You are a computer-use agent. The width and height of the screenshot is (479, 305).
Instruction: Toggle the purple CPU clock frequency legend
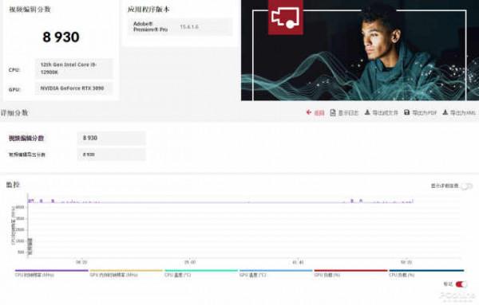point(52,272)
